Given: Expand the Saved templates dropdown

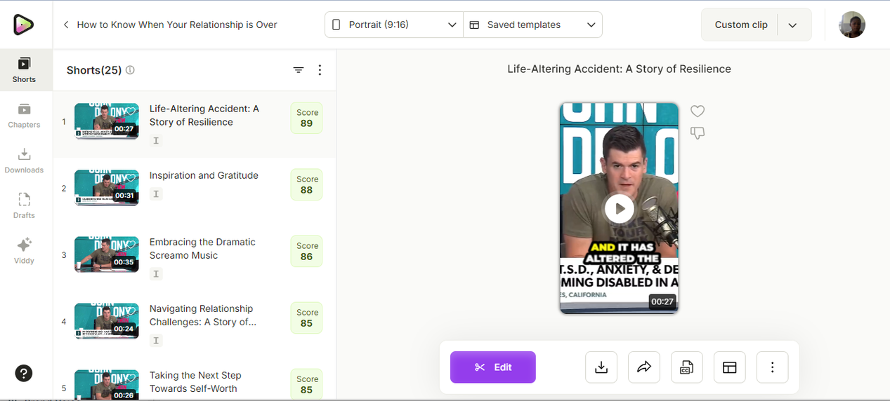Looking at the screenshot, I should coord(532,25).
